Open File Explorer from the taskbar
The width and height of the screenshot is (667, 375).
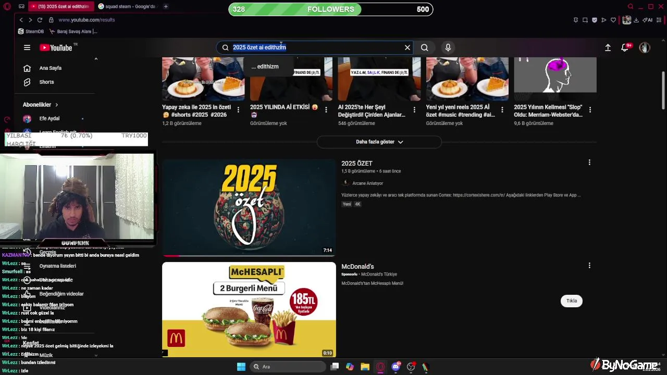pyautogui.click(x=365, y=367)
